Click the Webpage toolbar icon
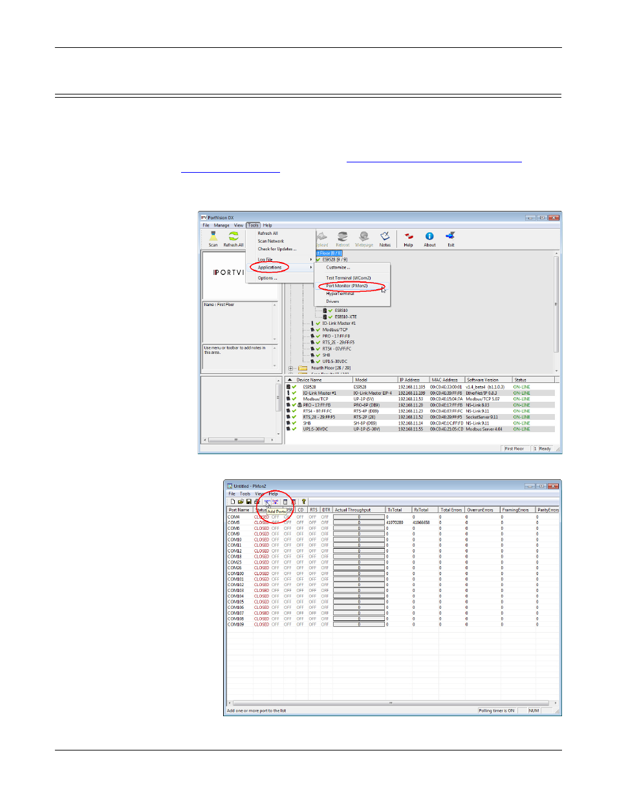Viewport: 617px width, 799px height. (x=364, y=236)
